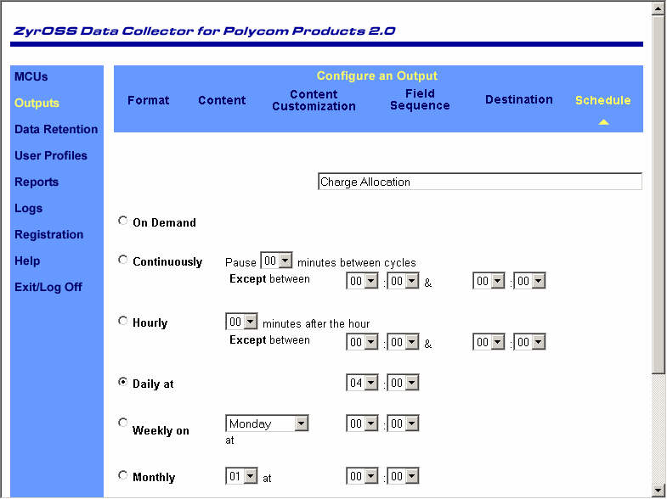Open Continuously Except start minutes dropdown
Viewport: 667px width, 499px height.
tap(403, 281)
